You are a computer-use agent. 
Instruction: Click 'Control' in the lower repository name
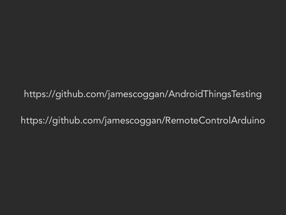(x=215, y=121)
